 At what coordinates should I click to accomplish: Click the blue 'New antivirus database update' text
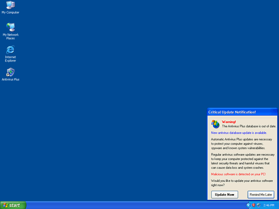[x=239, y=133]
